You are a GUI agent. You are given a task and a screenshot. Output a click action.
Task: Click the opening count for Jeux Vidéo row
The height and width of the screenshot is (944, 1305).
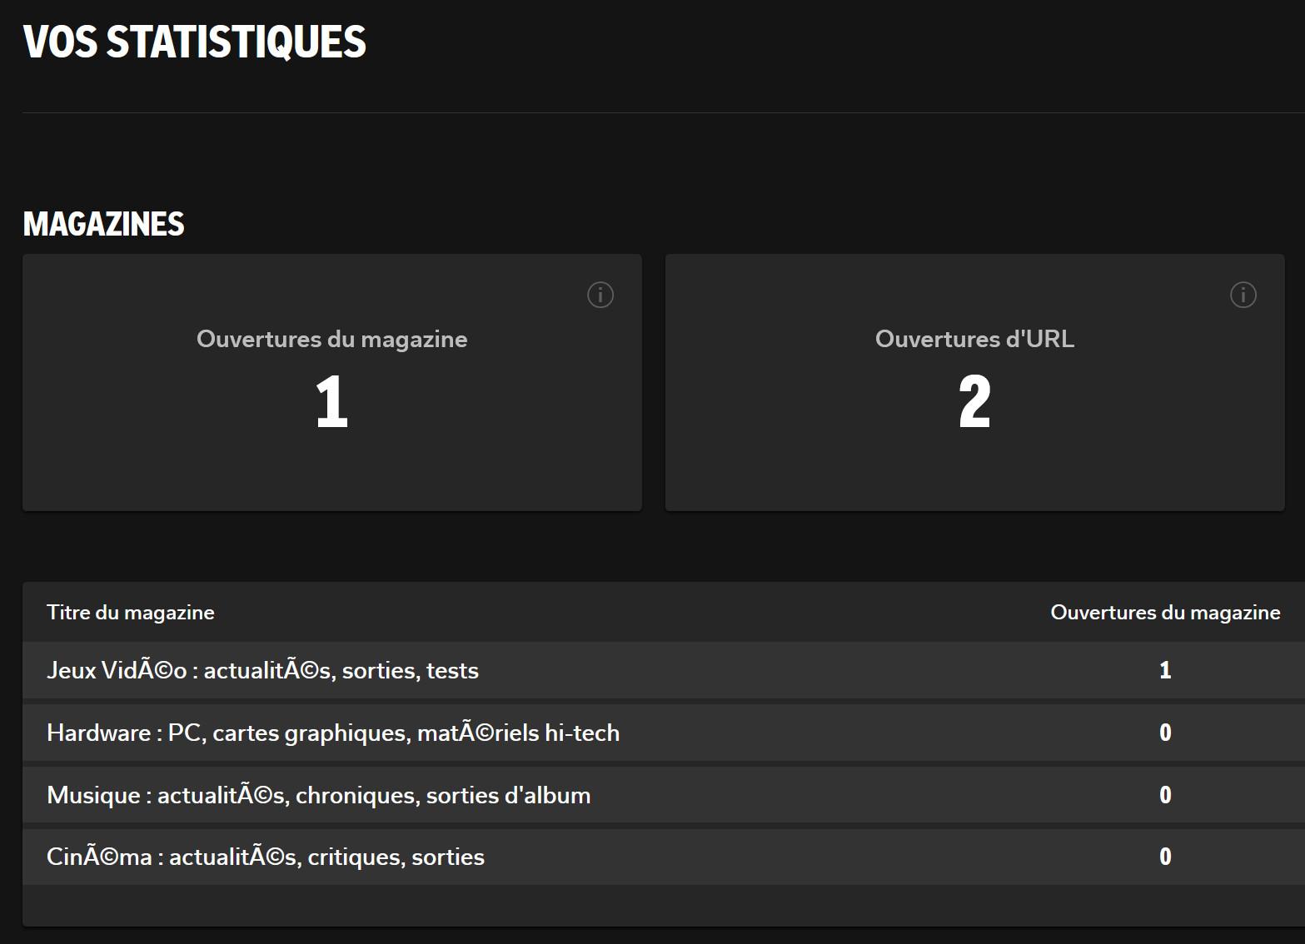[x=1165, y=670]
